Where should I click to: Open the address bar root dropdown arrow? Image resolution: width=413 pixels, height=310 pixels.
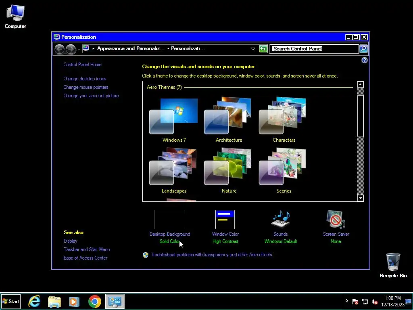[x=93, y=48]
